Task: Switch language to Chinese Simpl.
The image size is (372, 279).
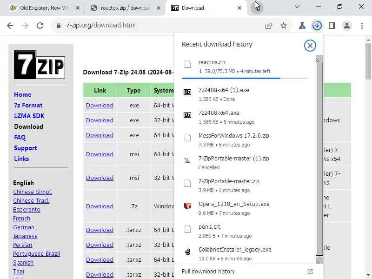Action: pos(33,192)
